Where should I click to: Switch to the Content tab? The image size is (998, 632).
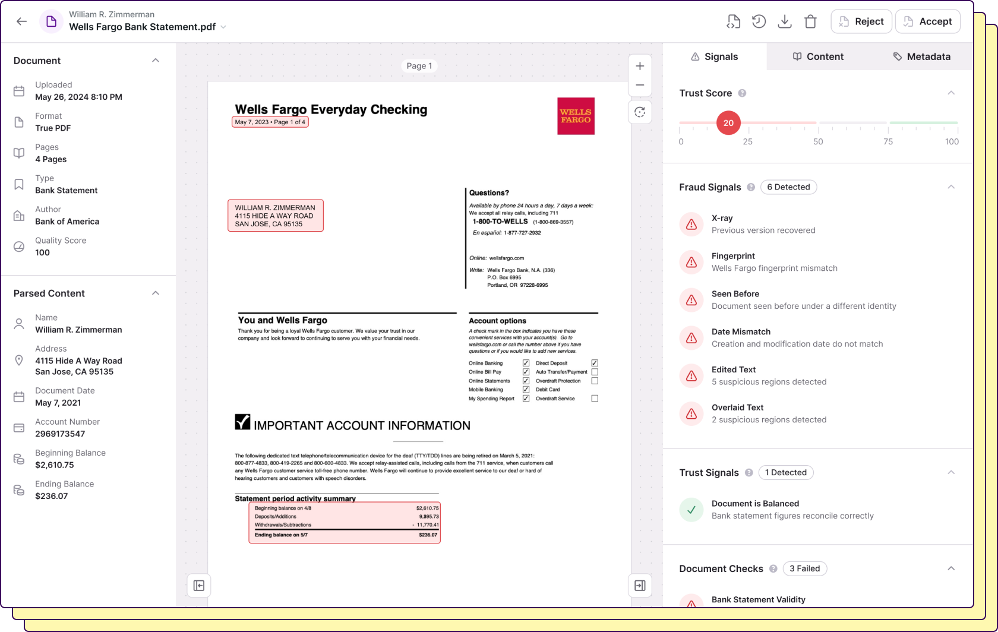pyautogui.click(x=818, y=56)
